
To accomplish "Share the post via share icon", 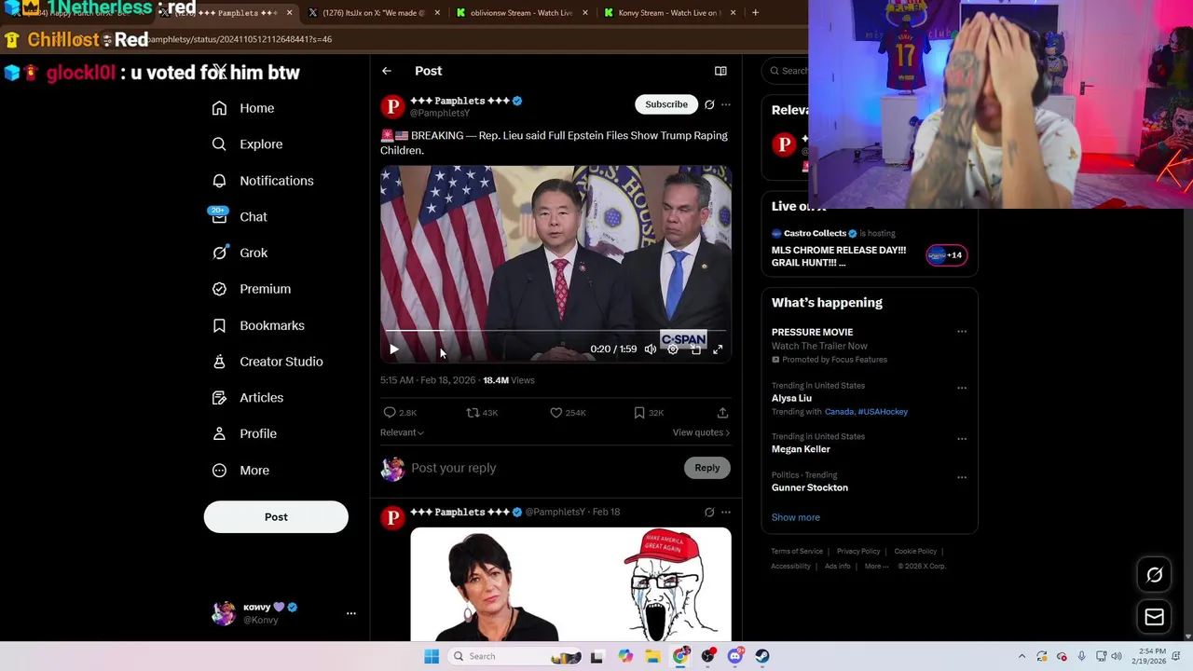I will coord(722,413).
